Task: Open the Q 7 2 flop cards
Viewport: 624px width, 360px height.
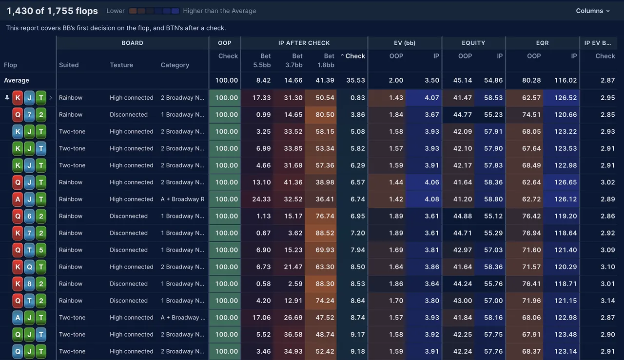Action: point(29,115)
